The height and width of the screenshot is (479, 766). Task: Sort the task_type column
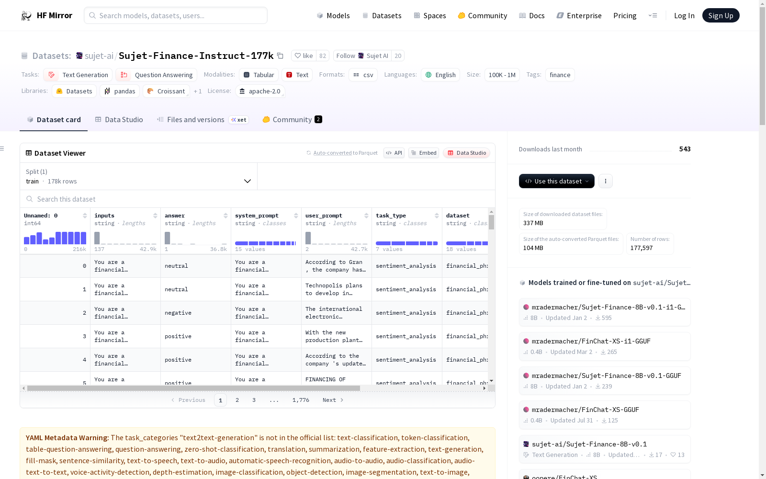(x=437, y=216)
